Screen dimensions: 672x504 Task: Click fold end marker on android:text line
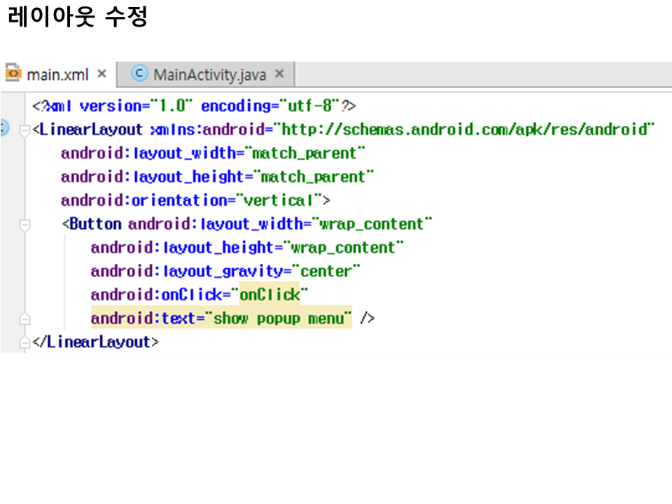pos(25,319)
